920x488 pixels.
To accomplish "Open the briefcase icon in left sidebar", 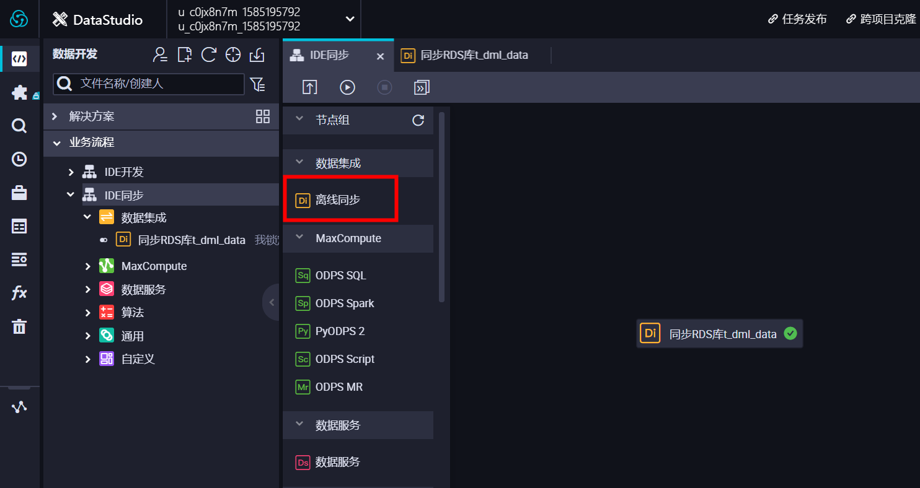I will [19, 193].
